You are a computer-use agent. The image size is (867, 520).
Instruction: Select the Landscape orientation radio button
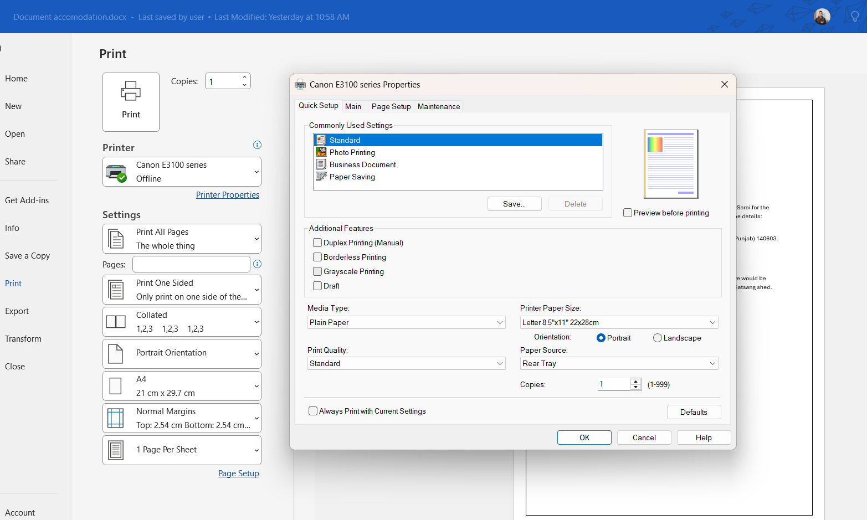point(657,338)
